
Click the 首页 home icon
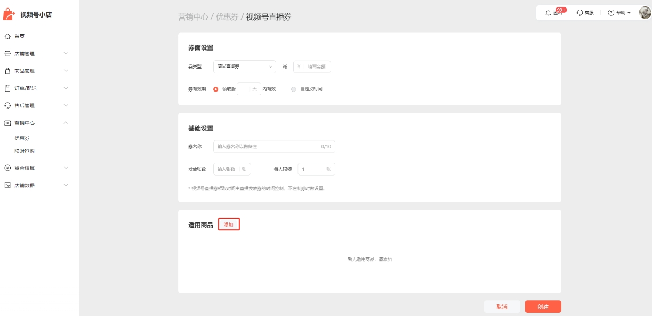tap(7, 36)
